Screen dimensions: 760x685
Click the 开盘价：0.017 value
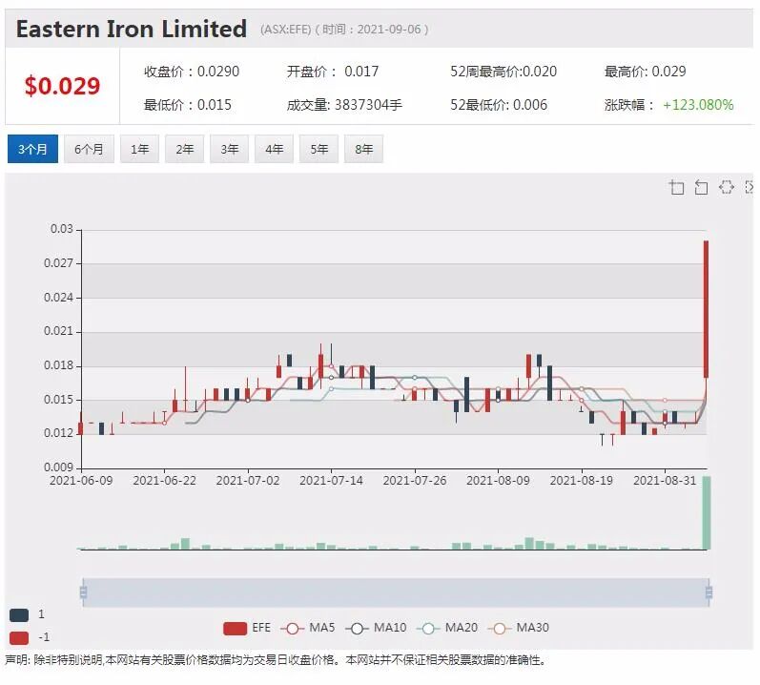coord(333,72)
